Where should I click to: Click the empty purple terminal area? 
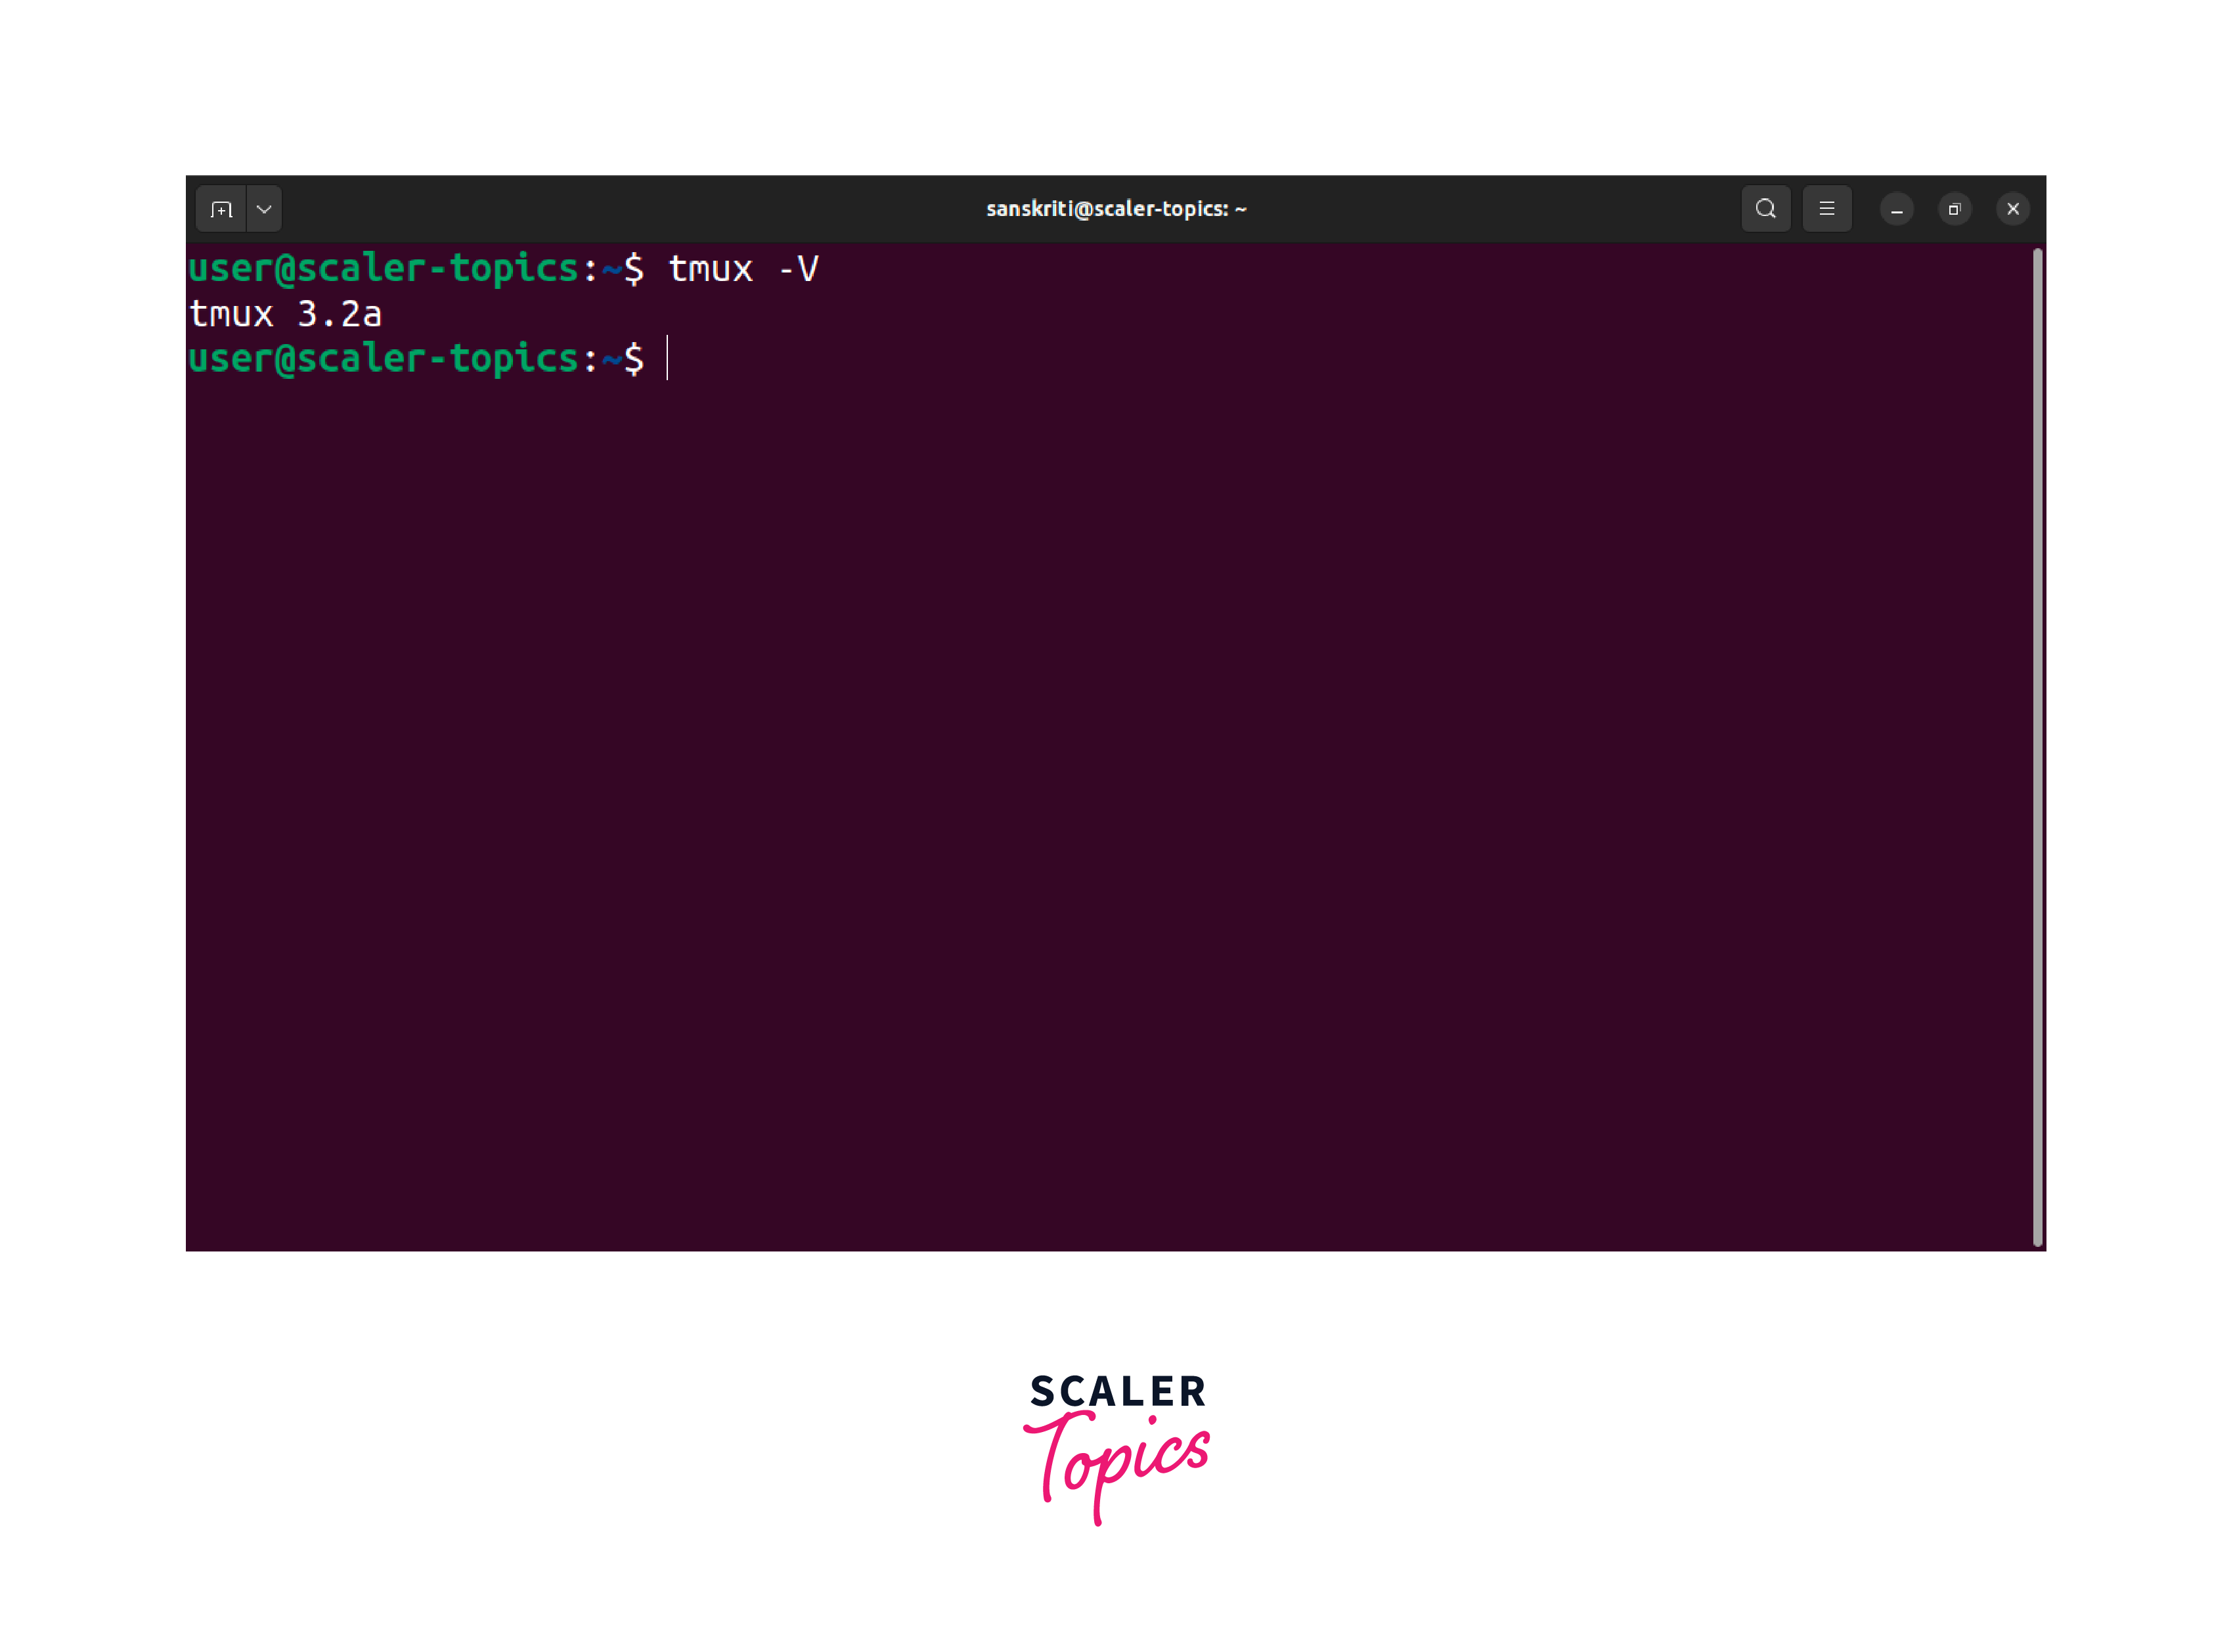[1100, 800]
